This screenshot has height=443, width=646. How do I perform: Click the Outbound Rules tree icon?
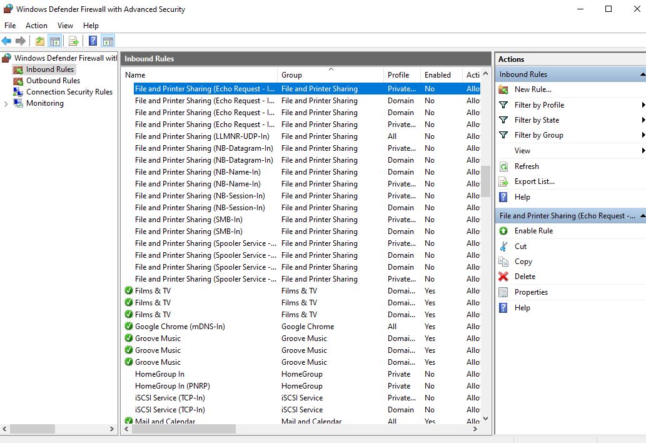[x=18, y=81]
